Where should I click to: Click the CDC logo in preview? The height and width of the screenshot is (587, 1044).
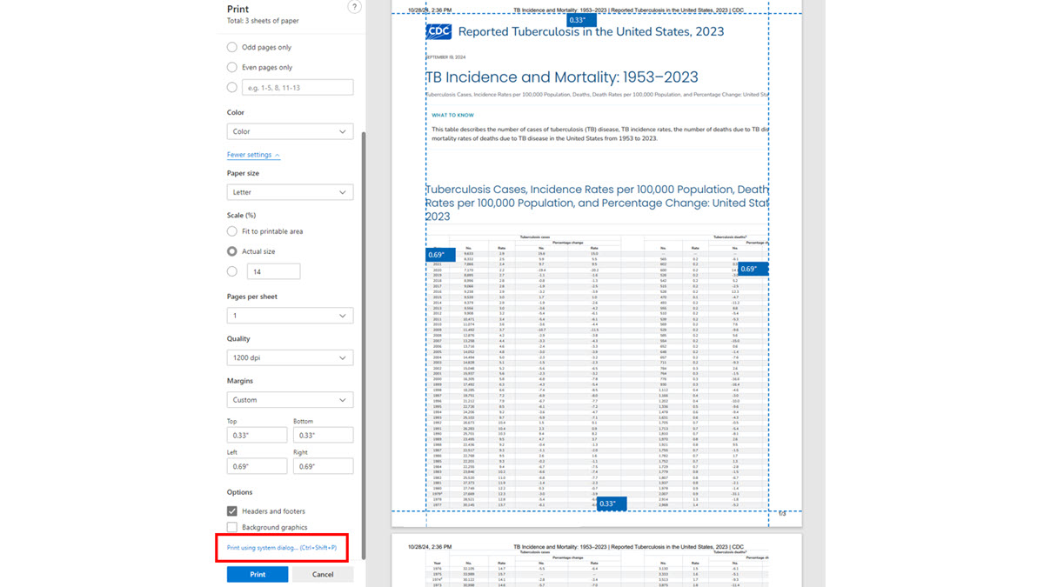438,31
